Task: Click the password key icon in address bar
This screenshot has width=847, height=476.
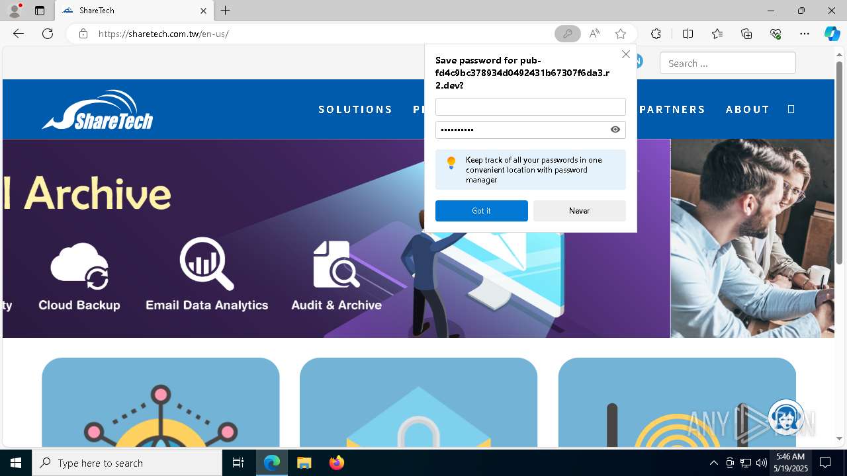Action: [x=567, y=34]
